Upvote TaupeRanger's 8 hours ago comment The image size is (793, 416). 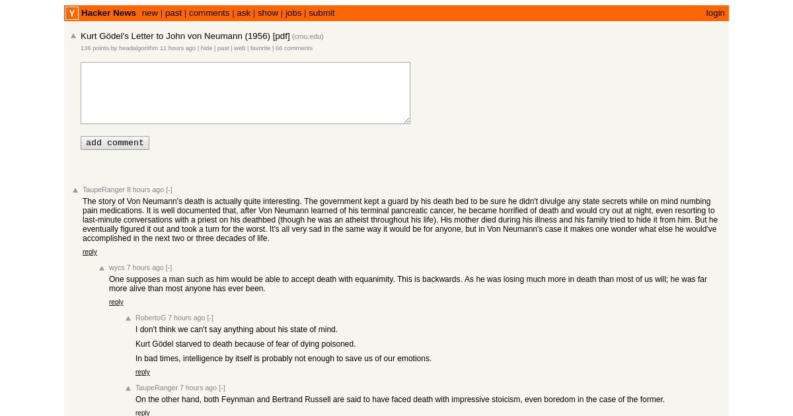(75, 190)
